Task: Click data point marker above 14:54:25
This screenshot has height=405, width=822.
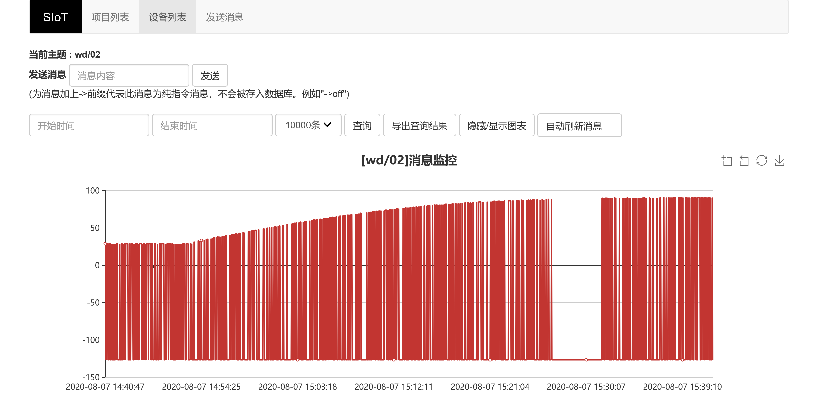Action: [201, 240]
